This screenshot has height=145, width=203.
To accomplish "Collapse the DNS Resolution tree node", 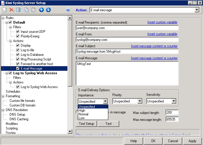I will click(3, 110).
